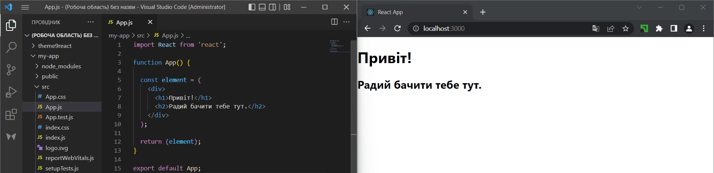Viewport: 714px width, 173px height.
Task: Collapse the src folder
Action: [x=45, y=86]
